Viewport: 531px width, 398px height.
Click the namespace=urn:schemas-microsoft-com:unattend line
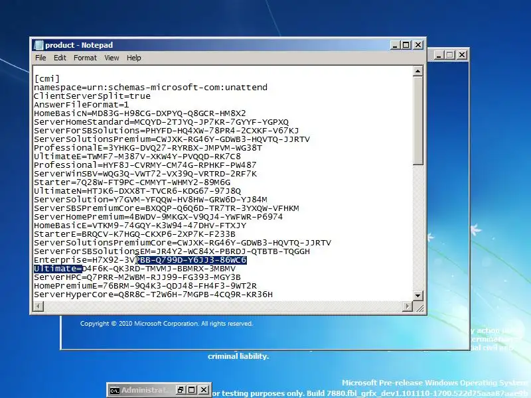(151, 88)
